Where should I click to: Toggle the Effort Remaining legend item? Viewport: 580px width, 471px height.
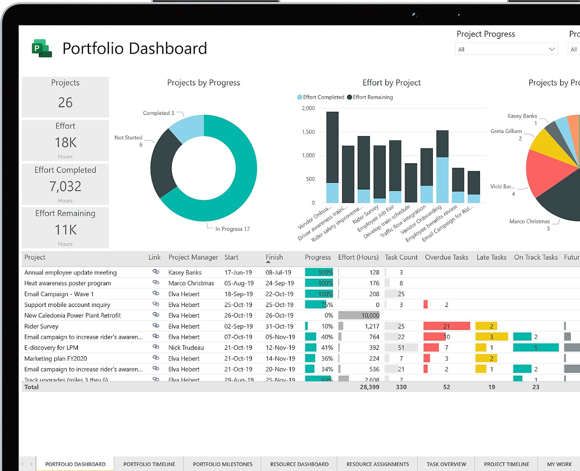click(370, 97)
